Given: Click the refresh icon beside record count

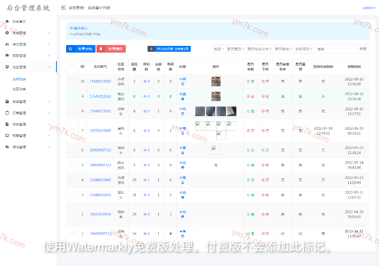Looking at the screenshot, I should pos(151,49).
